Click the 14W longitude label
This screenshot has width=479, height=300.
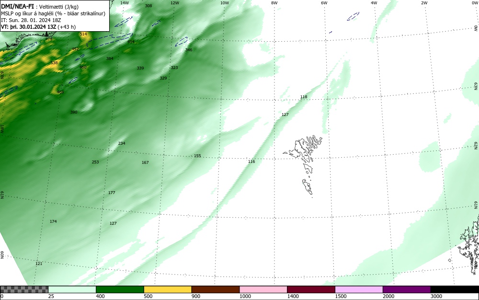125,3
